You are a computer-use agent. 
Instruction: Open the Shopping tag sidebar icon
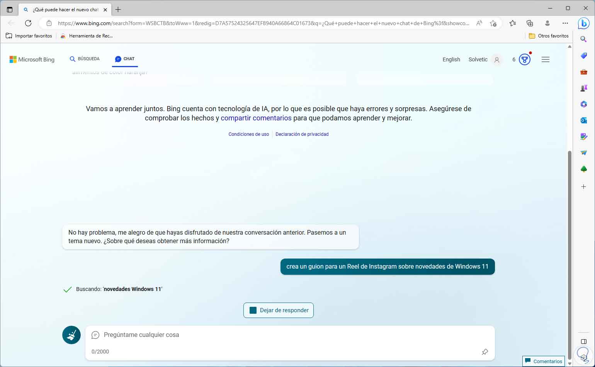583,56
